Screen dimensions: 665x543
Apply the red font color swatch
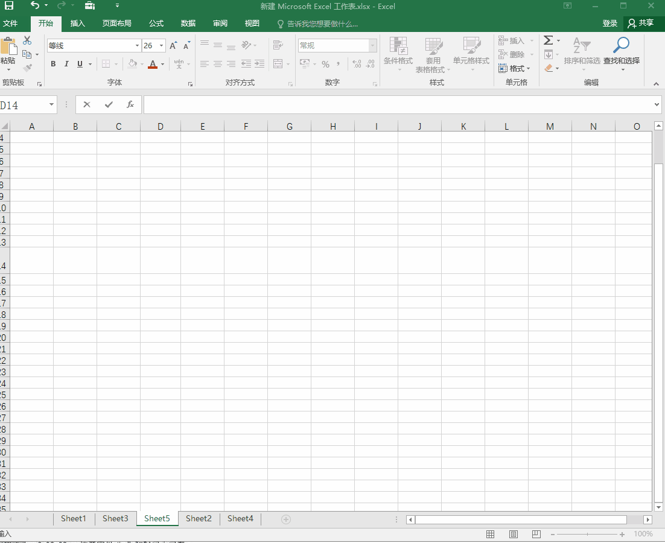coord(153,65)
